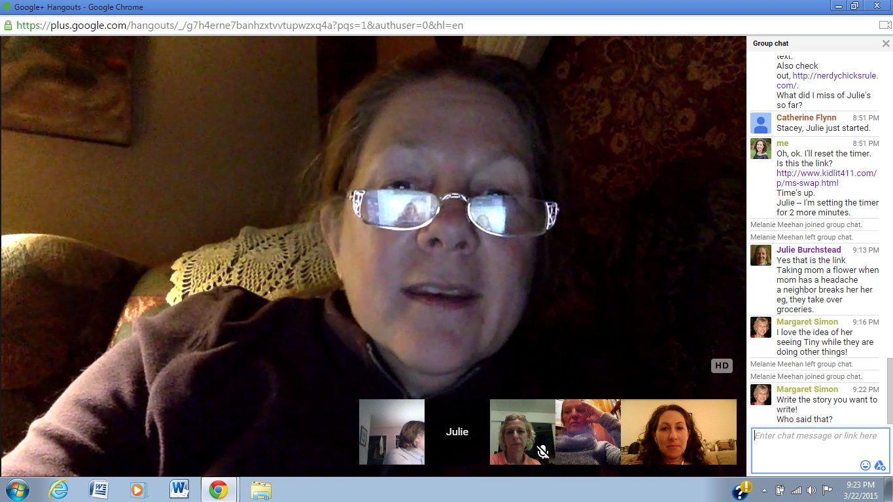Image resolution: width=893 pixels, height=502 pixels.
Task: Click the muted microphone icon on thumbnail
Action: (542, 451)
